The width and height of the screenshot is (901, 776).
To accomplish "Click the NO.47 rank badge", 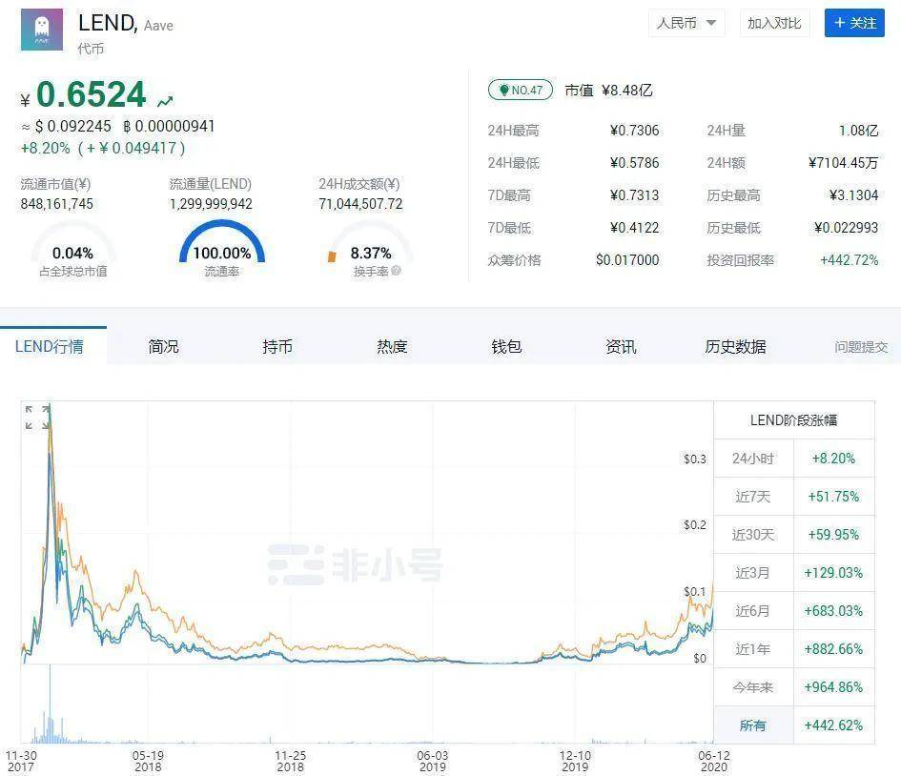I will (521, 91).
